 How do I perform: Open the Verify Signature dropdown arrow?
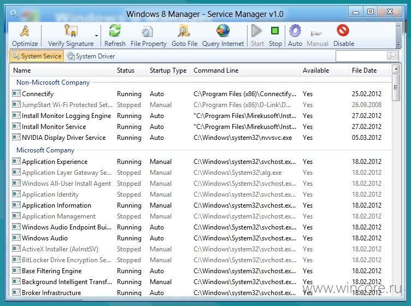[x=96, y=36]
